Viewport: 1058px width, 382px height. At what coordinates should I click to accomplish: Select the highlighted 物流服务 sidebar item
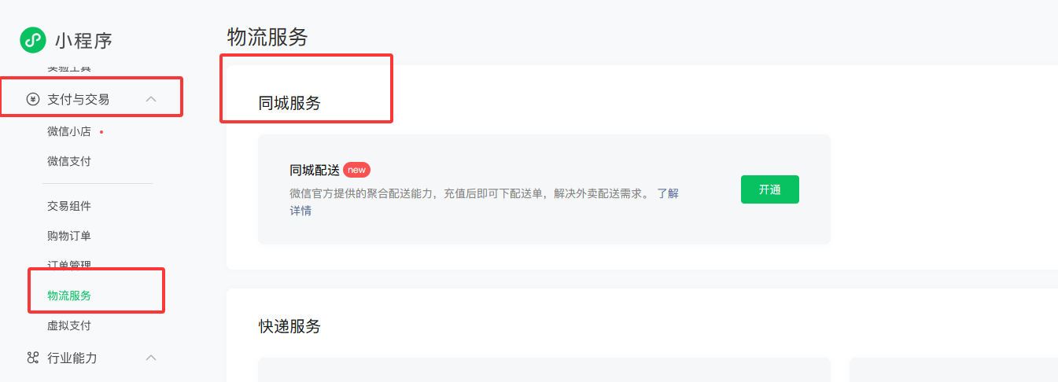click(69, 296)
